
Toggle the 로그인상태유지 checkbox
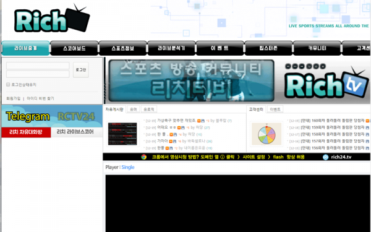pyautogui.click(x=8, y=85)
